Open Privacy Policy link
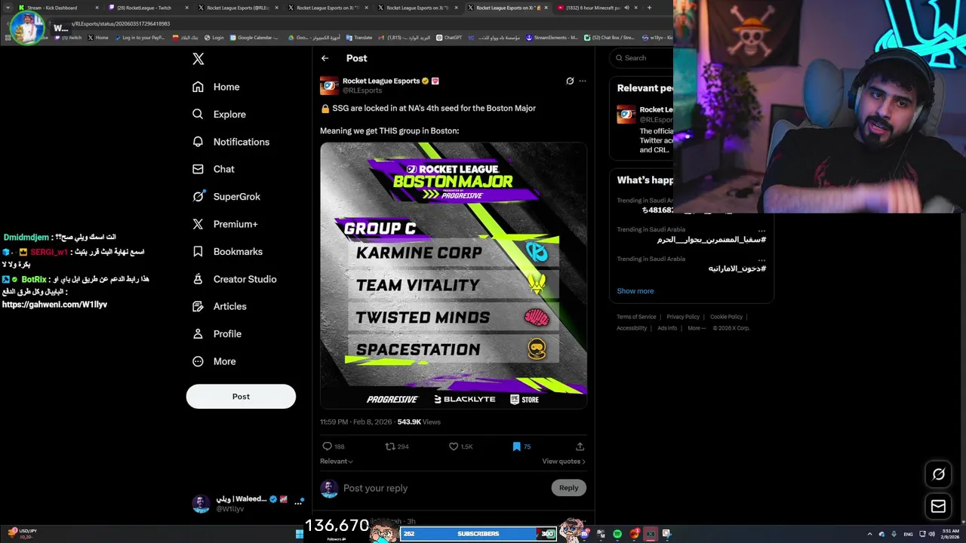Screen dimensions: 966x543 point(683,317)
